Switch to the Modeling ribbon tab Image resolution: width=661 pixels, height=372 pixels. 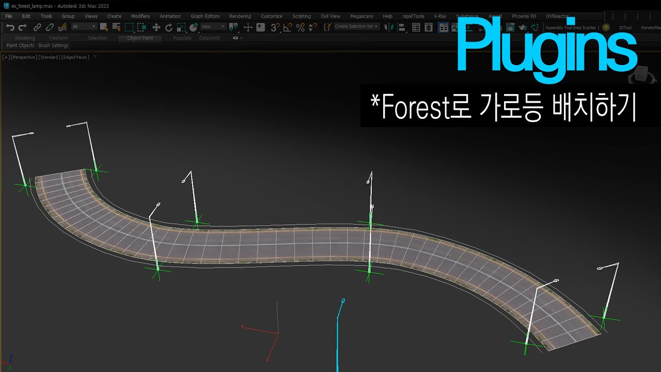click(25, 38)
